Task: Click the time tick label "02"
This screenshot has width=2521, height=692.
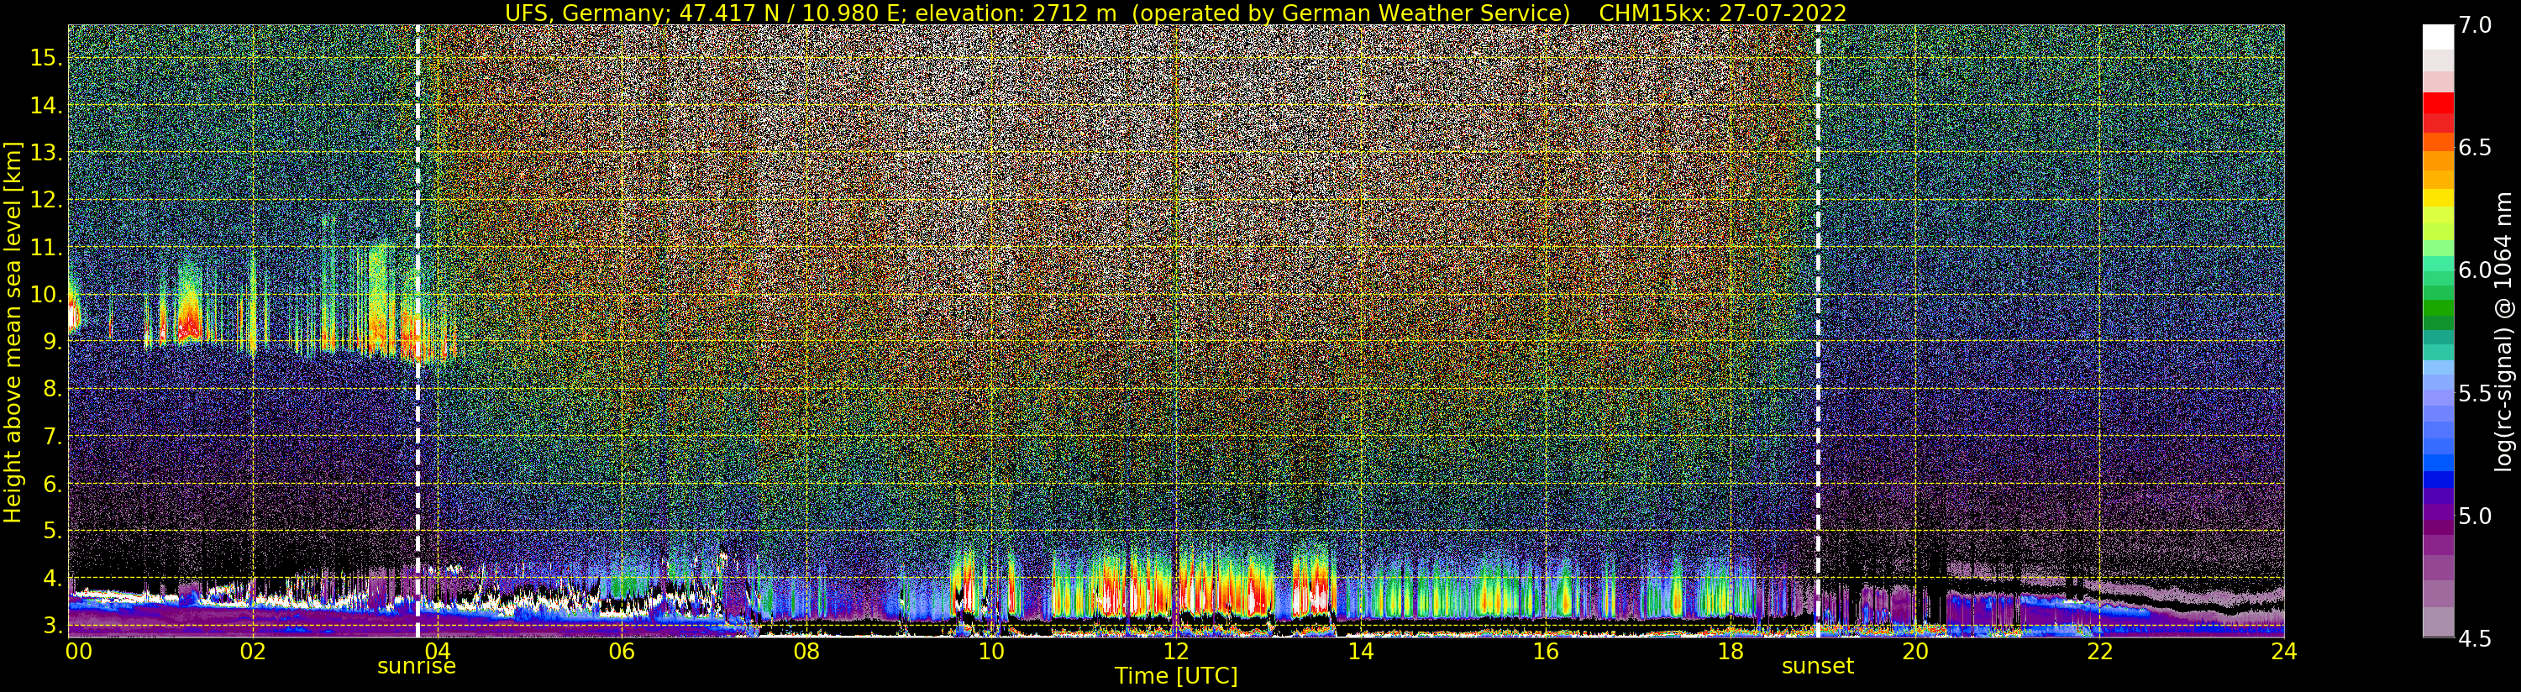Action: coord(253,652)
